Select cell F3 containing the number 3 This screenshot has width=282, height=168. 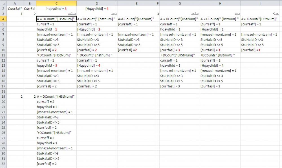coord(158,14)
